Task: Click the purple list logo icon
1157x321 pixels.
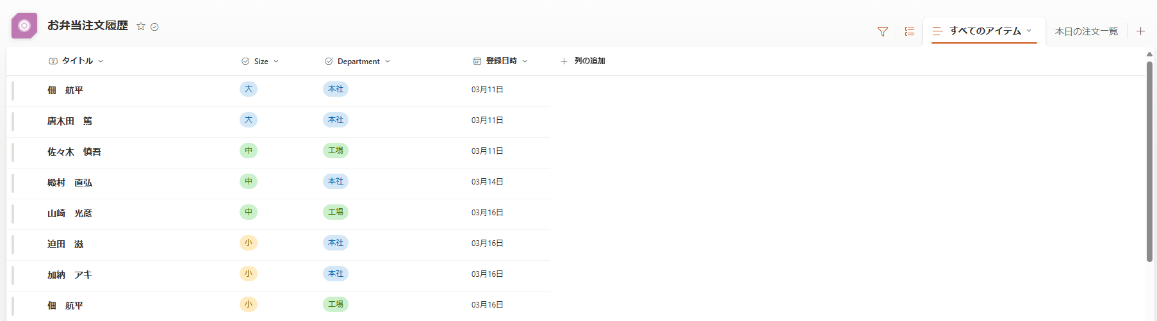Action: [24, 26]
